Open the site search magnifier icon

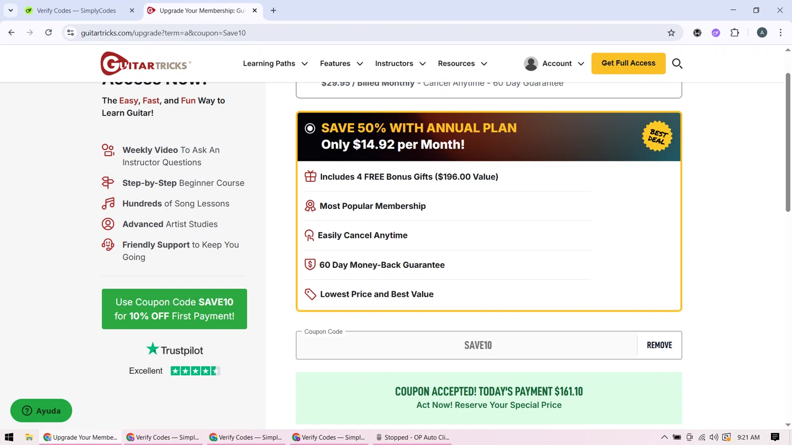coord(677,64)
